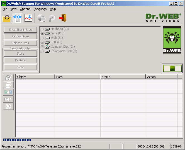
Task: Close the Dr.Web Scanner window
Action: tap(181, 4)
